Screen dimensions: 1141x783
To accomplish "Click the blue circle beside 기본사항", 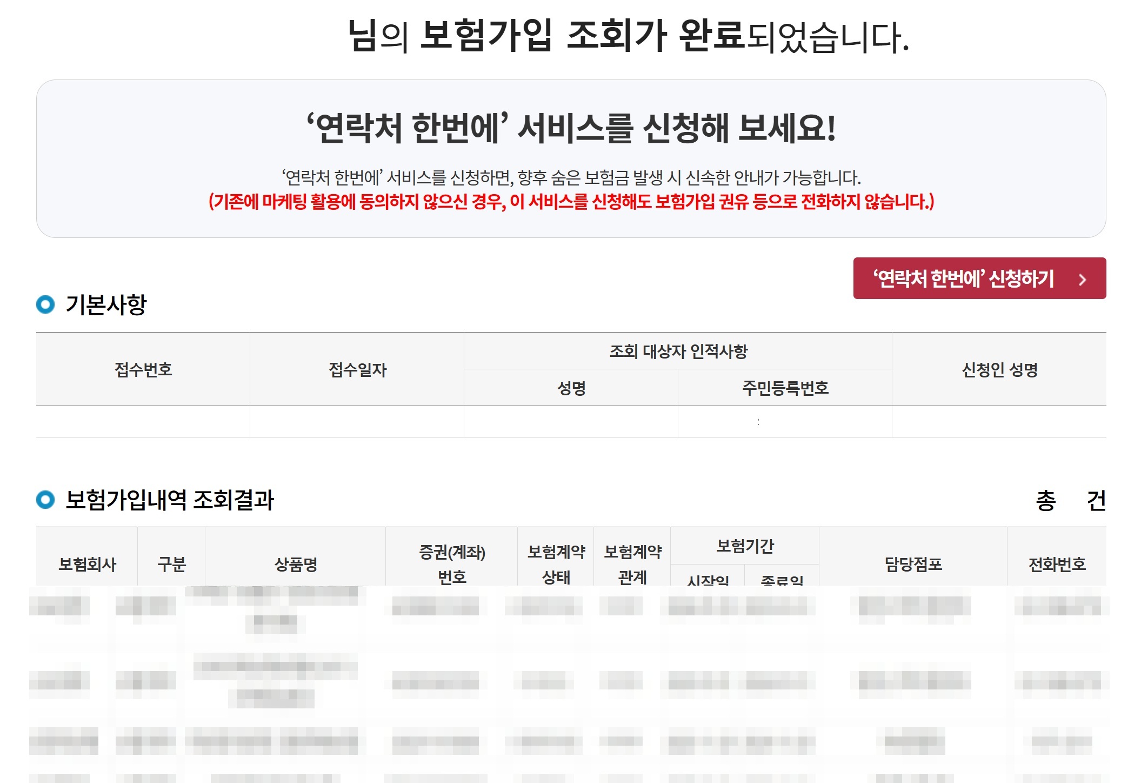I will tap(45, 304).
